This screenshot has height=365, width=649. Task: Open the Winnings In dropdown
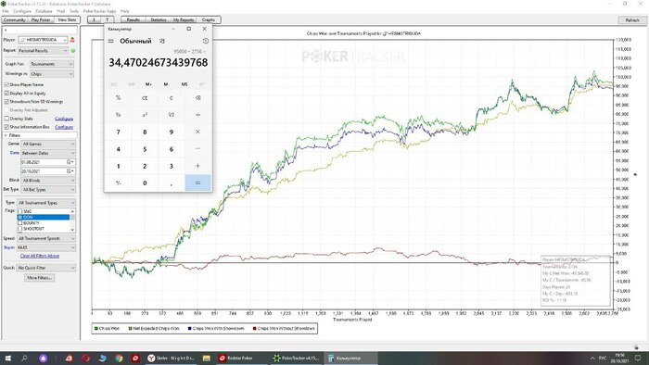pyautogui.click(x=52, y=74)
